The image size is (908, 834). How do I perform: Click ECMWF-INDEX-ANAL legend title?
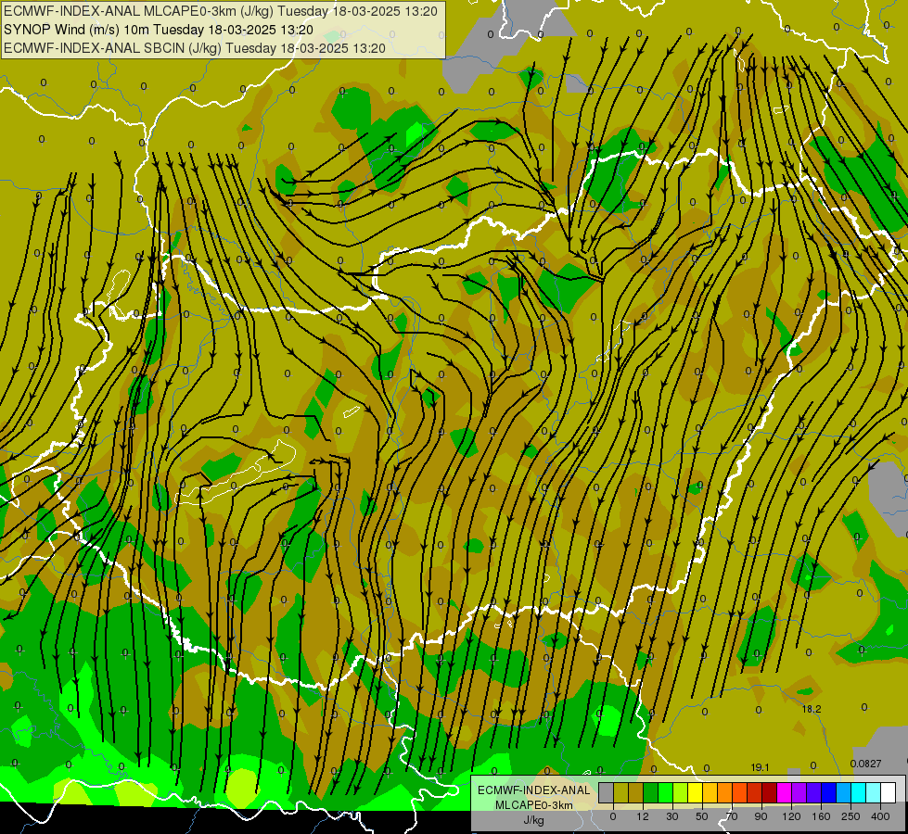tap(533, 790)
